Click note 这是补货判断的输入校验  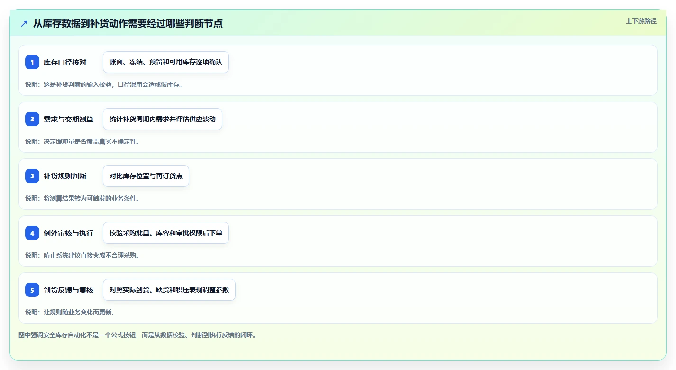coord(104,84)
